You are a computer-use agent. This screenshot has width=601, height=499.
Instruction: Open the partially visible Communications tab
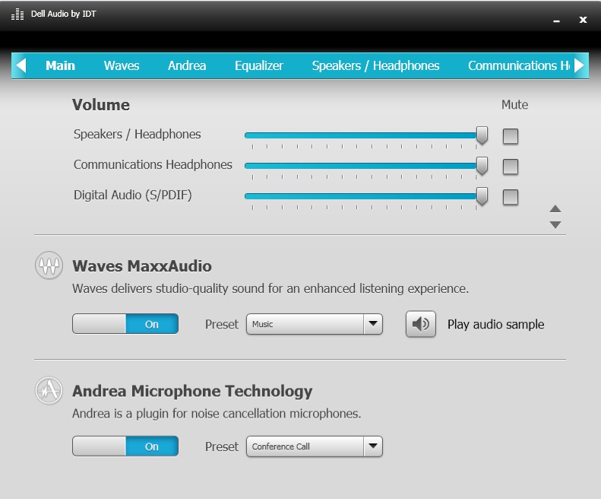pos(519,65)
